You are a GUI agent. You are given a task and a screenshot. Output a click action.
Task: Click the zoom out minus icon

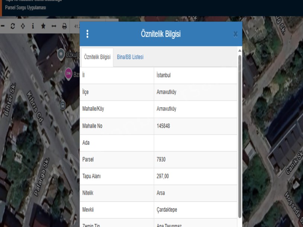point(3,26)
